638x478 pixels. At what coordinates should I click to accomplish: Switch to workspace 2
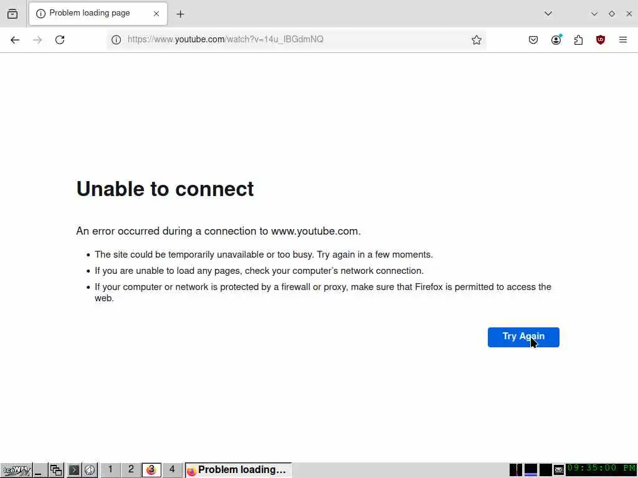(131, 470)
